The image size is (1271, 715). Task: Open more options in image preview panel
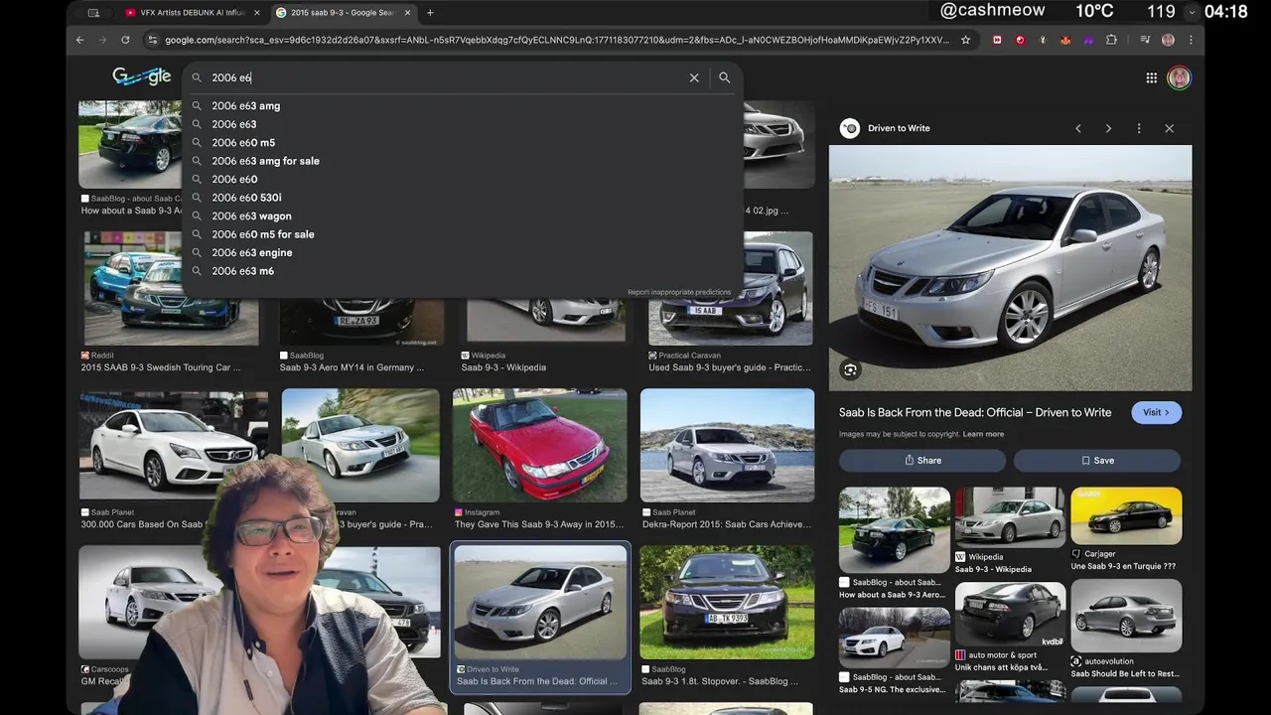pyautogui.click(x=1139, y=128)
